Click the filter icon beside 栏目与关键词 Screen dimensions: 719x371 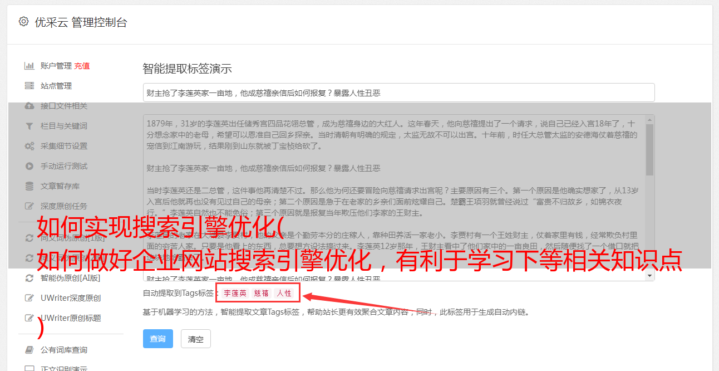[29, 126]
